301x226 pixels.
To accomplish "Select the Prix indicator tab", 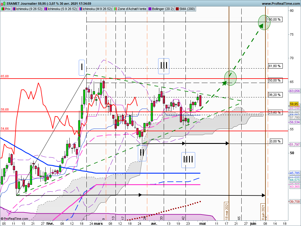I will [6, 9].
